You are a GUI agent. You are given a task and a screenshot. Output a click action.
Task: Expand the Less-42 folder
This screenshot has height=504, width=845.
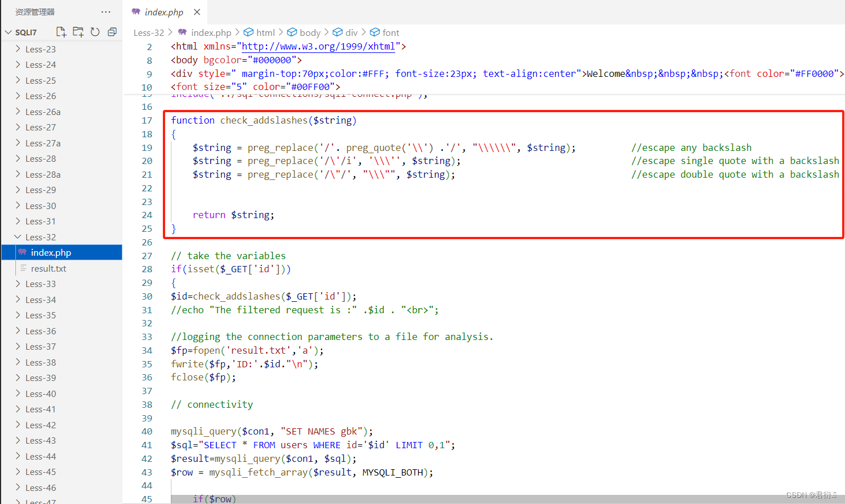[x=61, y=425]
